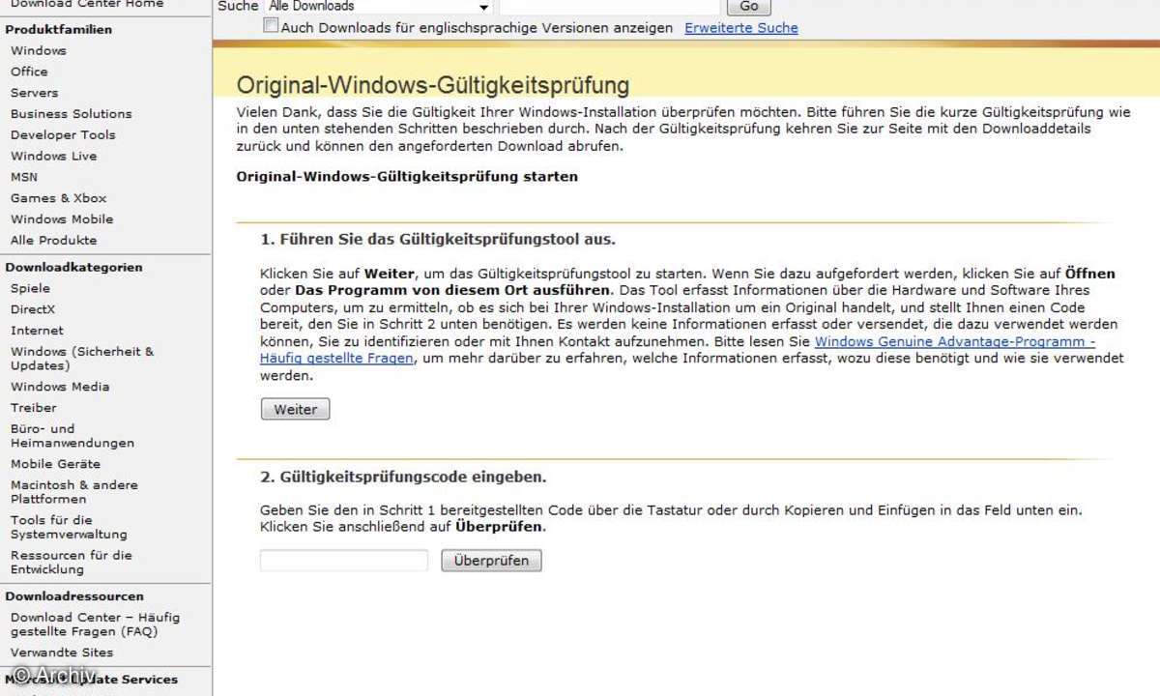
Task: Open Mobile Geräte category
Action: click(55, 465)
